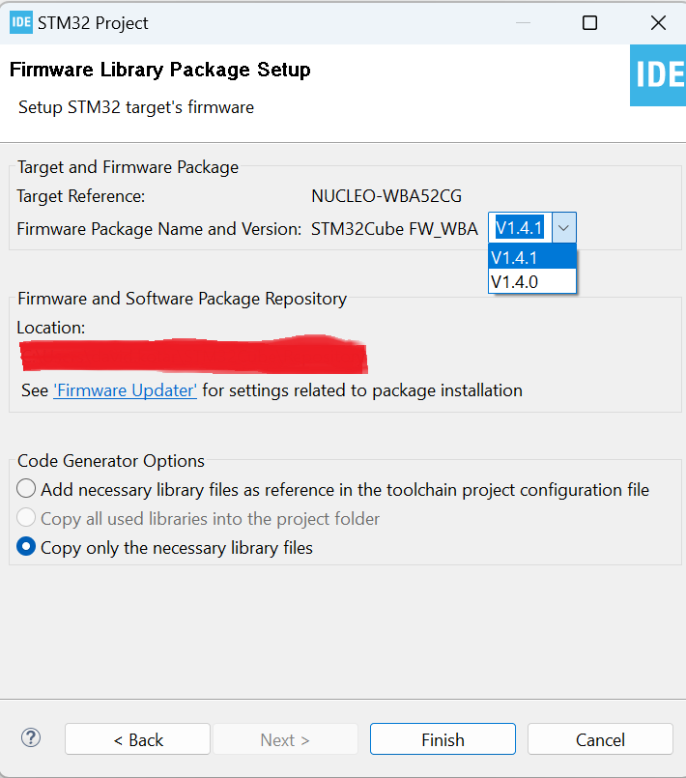Click the IDE icon in title bar
Image resolution: width=686 pixels, height=778 pixels.
pos(21,22)
